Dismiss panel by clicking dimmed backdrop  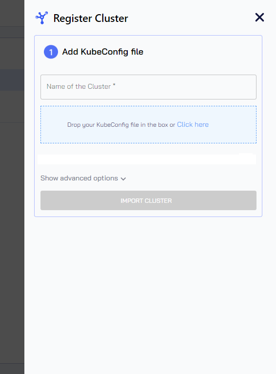[x=12, y=238]
